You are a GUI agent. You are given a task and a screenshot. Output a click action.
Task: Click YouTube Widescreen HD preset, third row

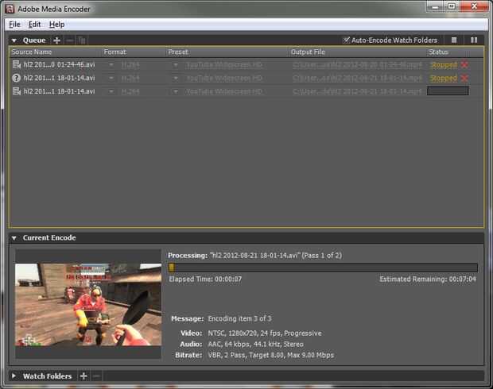click(224, 91)
